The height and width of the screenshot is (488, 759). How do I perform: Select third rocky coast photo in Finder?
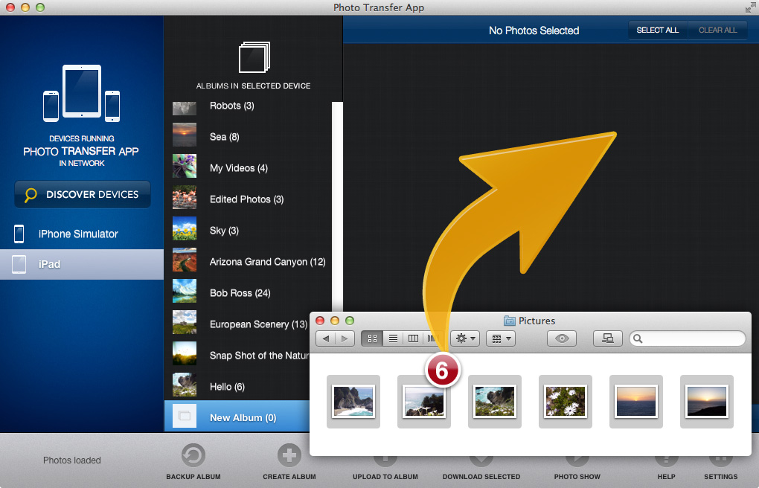point(495,402)
